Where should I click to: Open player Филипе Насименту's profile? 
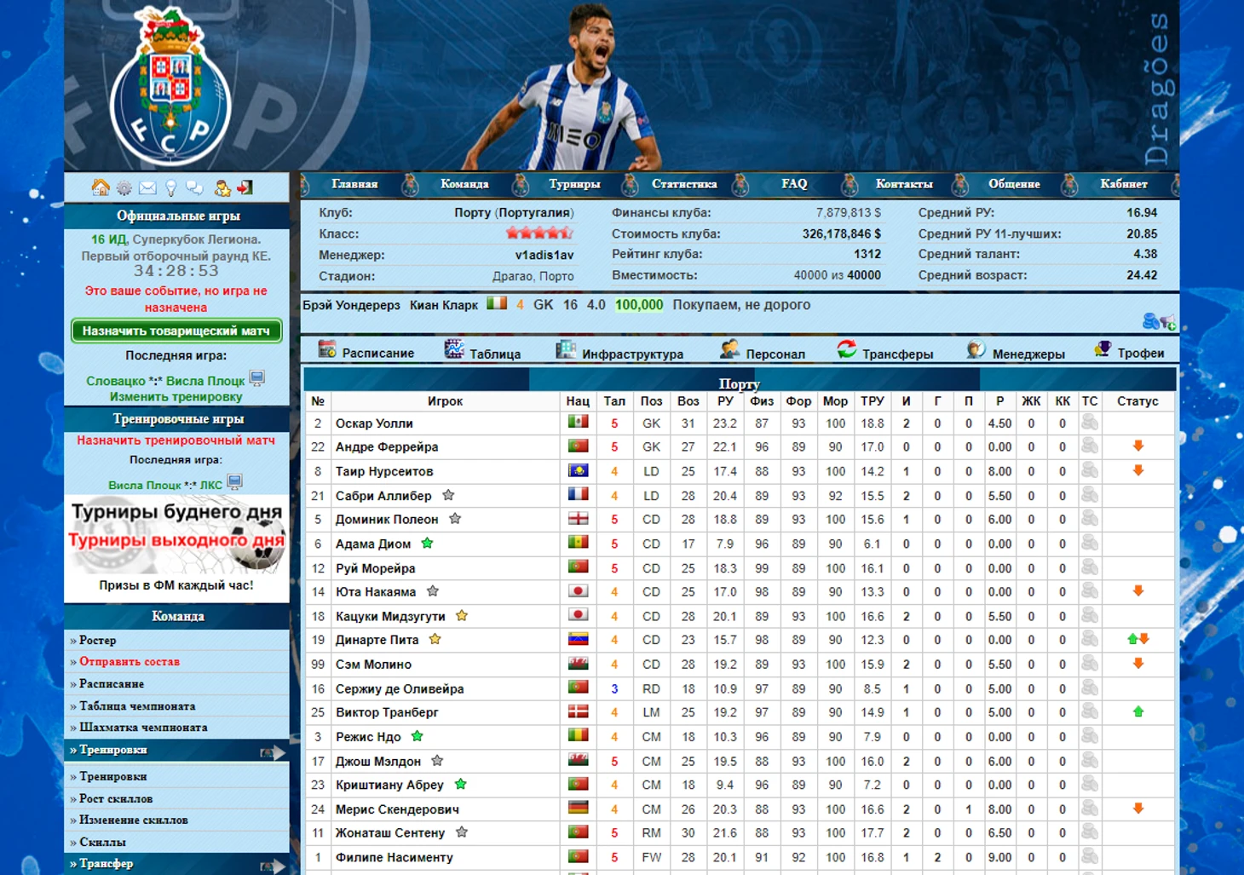coord(395,858)
